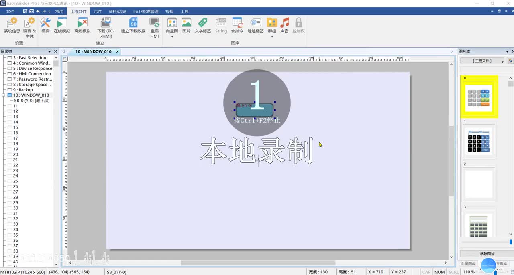The width and height of the screenshot is (514, 275).
Task: Click MT8102iP (1024 x 600) in status bar
Action: [x=22, y=272]
